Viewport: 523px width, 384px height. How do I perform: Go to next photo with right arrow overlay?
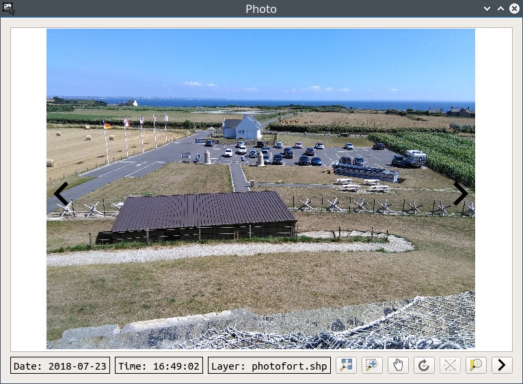(x=460, y=194)
